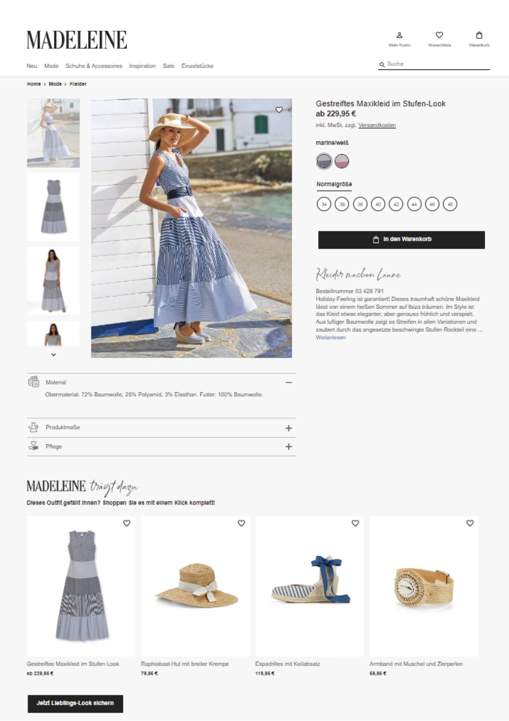The height and width of the screenshot is (721, 509).
Task: Select size 40
Action: (378, 204)
